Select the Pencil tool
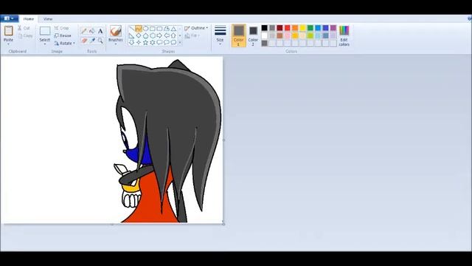The image size is (472, 266). (x=84, y=31)
